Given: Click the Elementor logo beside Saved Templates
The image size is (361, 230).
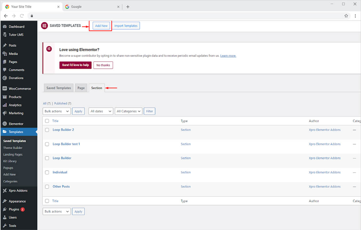Looking at the screenshot, I should pyautogui.click(x=44, y=26).
